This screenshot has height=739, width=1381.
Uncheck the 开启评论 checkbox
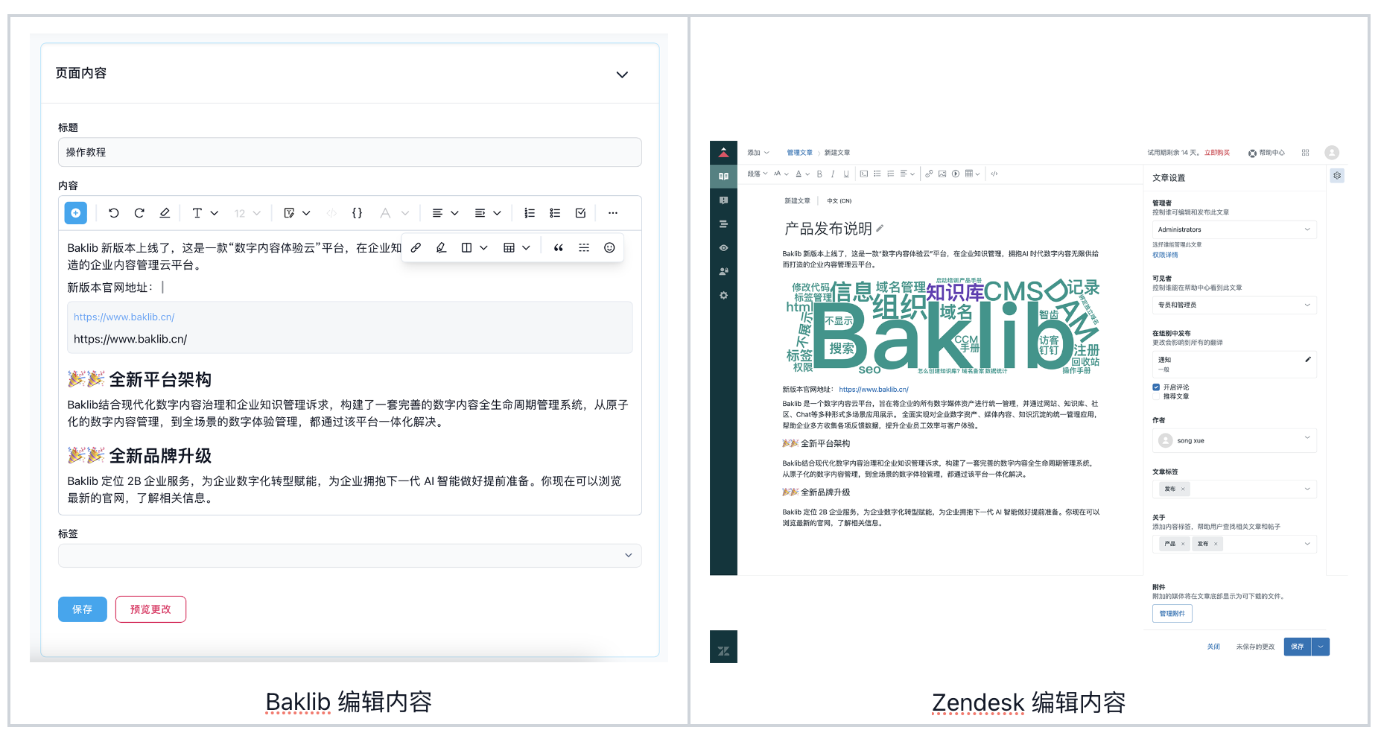pyautogui.click(x=1156, y=387)
